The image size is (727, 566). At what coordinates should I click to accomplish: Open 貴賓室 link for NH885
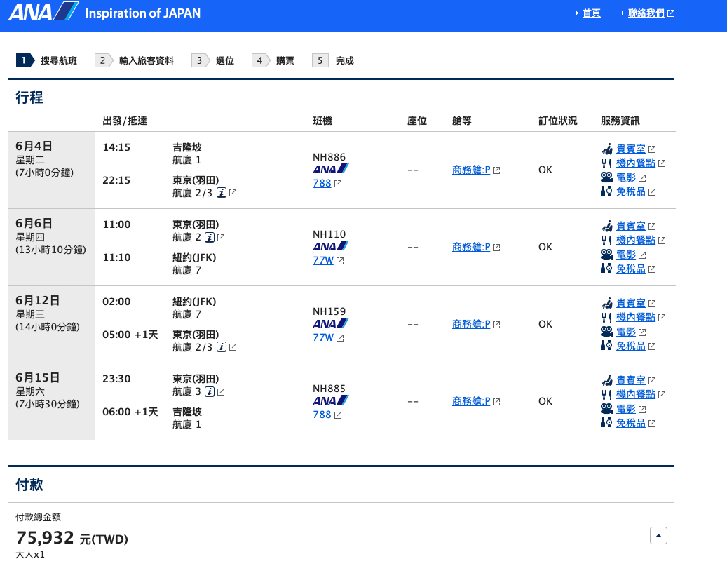click(630, 380)
